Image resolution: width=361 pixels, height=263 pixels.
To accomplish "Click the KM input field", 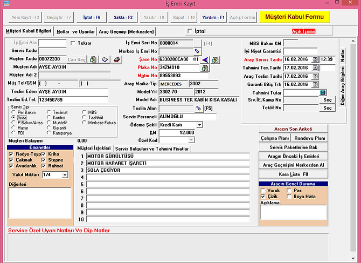I will pos(177,133).
